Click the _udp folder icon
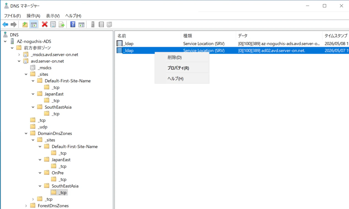The width and height of the screenshot is (349, 209). coord(33,127)
